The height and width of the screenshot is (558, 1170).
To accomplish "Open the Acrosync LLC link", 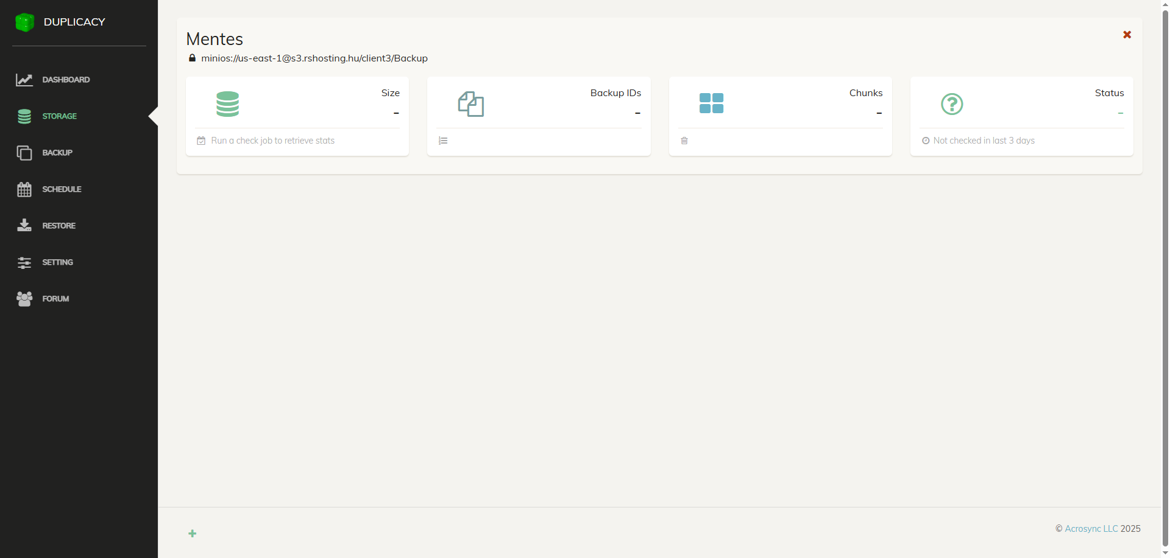I will (x=1091, y=529).
